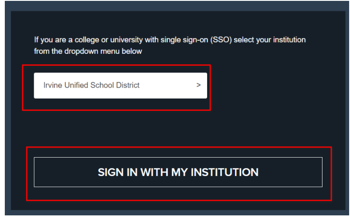Click the arrow in the institution dropdown

point(198,85)
